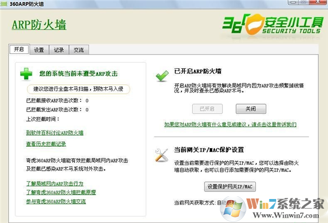Click the 360 安全小工具 logo

pyautogui.click(x=273, y=25)
